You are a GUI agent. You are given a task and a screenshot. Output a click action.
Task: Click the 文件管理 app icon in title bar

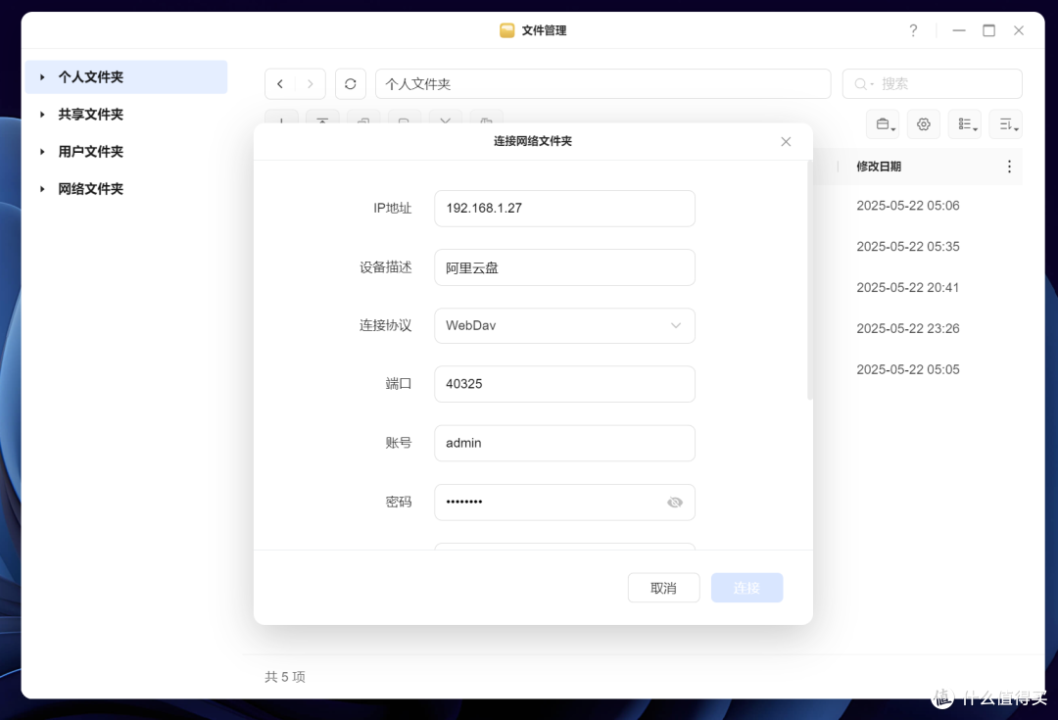point(506,30)
